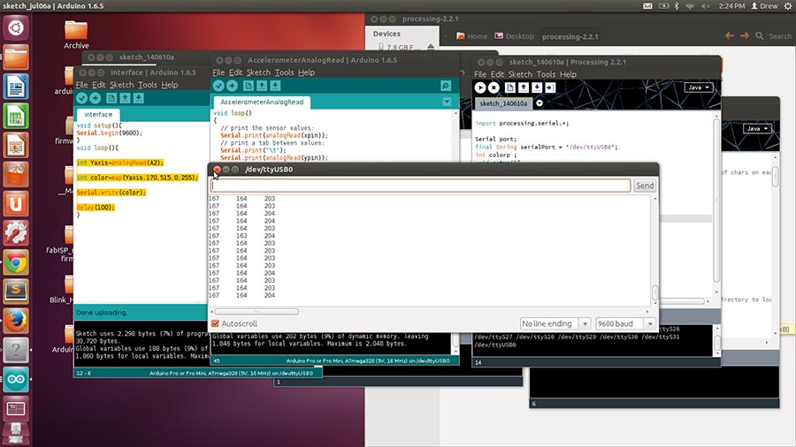Click Open icon in Processing toolbar

coord(524,87)
